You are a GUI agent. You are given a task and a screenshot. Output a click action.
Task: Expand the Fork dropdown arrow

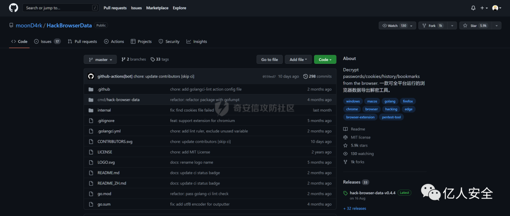(452, 26)
